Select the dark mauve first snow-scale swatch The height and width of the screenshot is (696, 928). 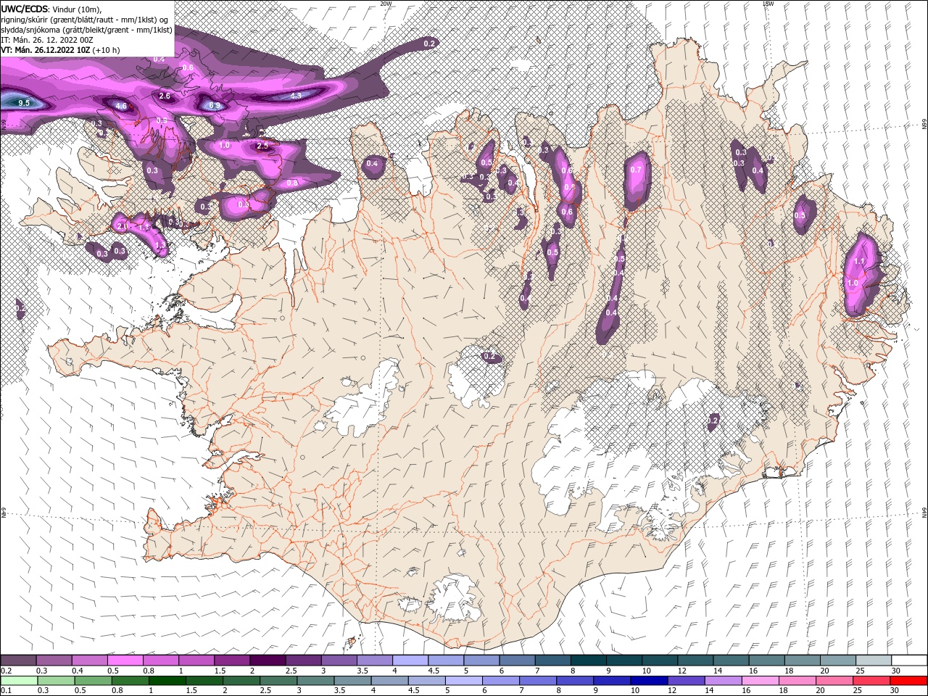tap(18, 660)
